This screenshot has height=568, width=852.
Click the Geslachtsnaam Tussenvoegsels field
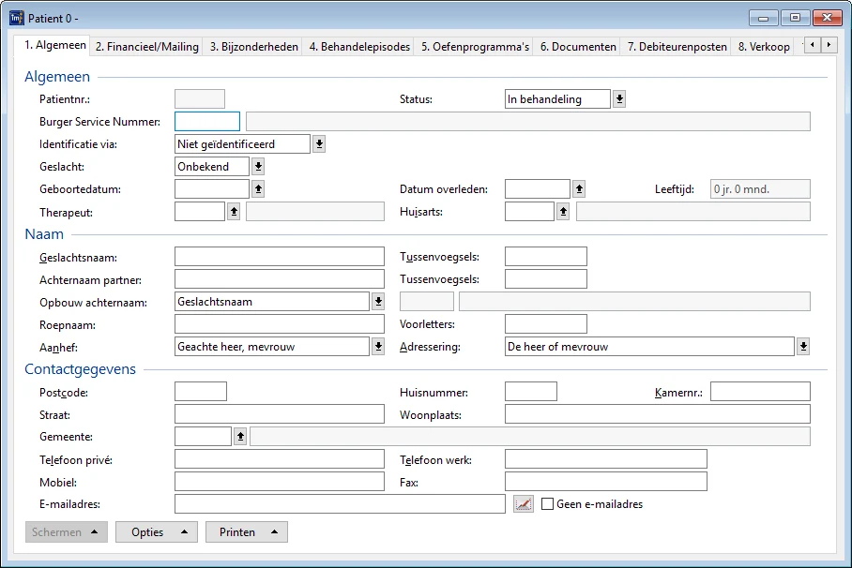pyautogui.click(x=545, y=256)
